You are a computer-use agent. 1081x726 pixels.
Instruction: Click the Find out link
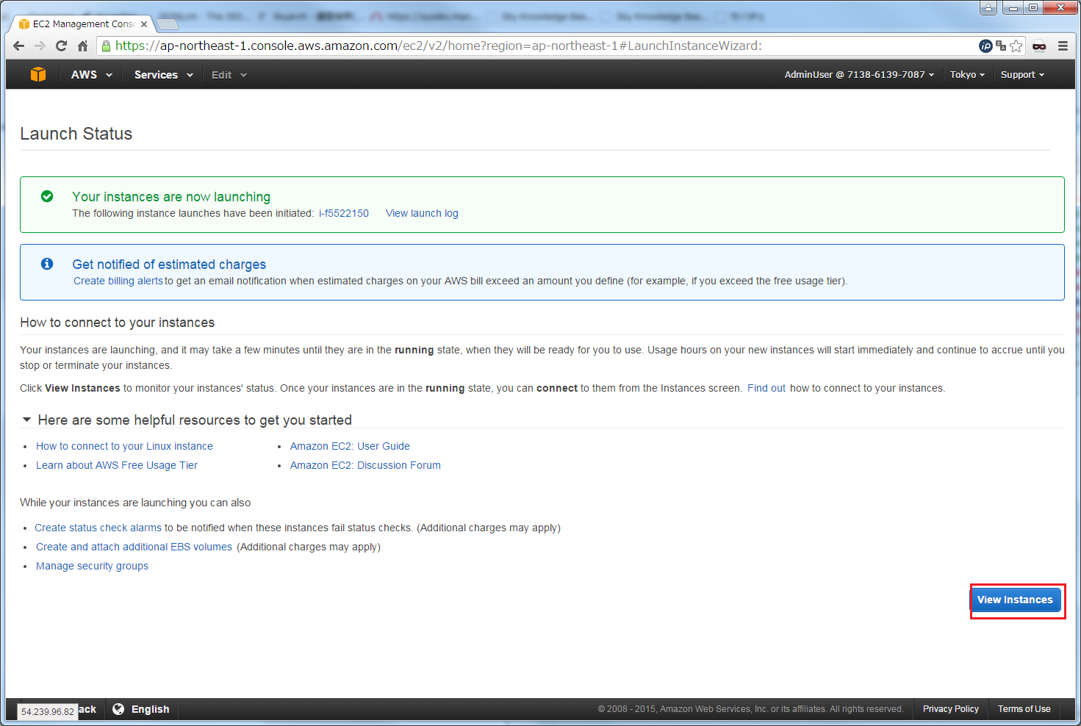click(766, 388)
